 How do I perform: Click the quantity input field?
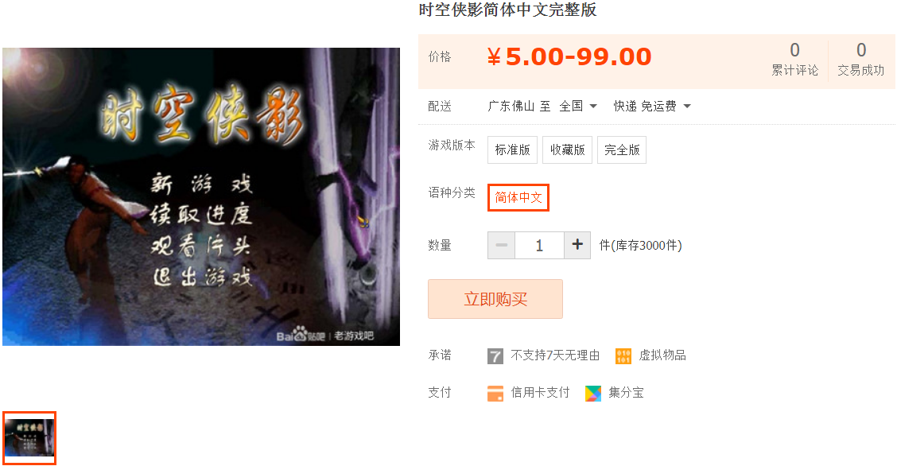coord(539,245)
